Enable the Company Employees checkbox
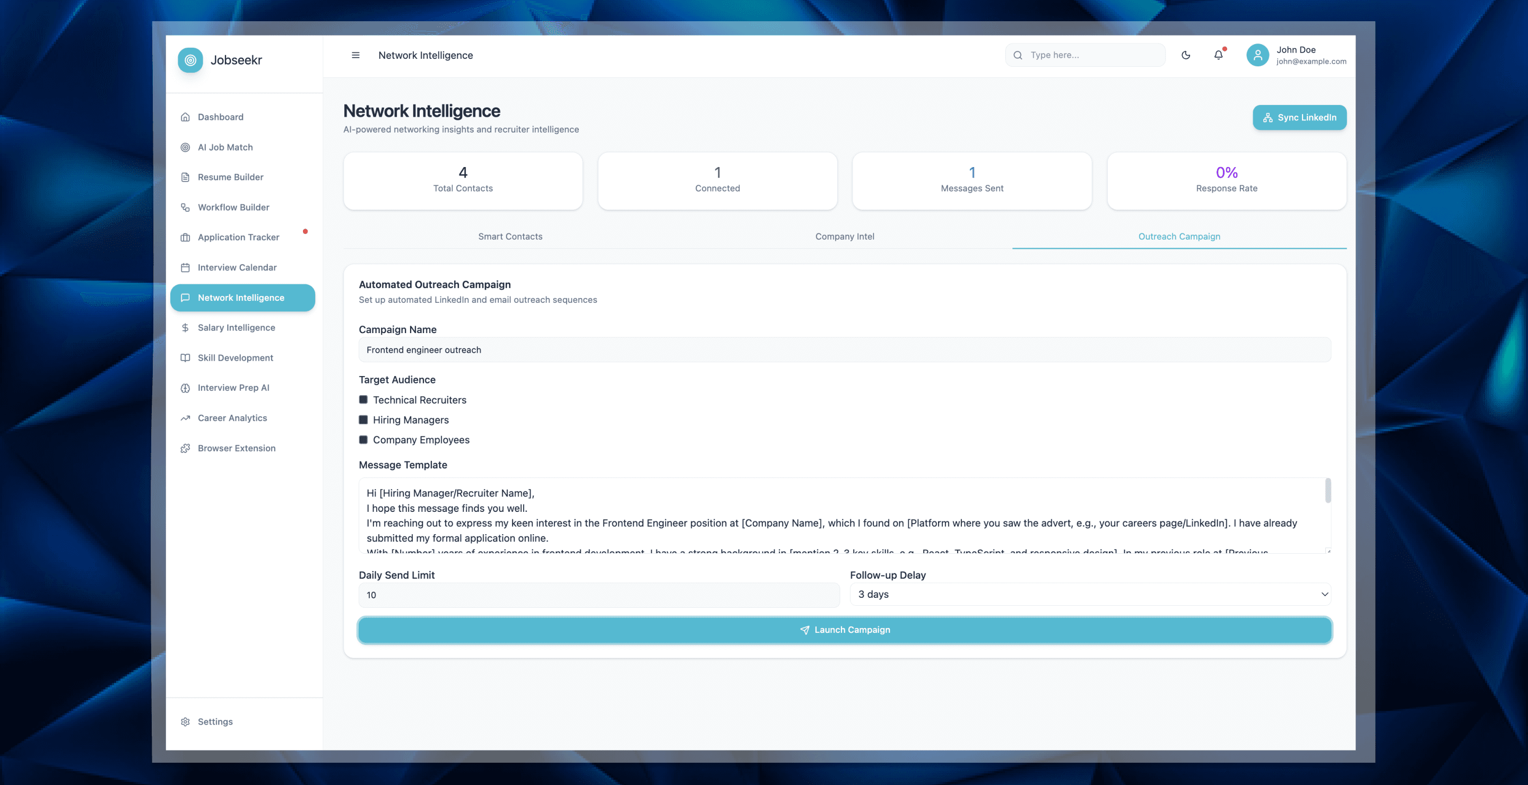 [363, 440]
